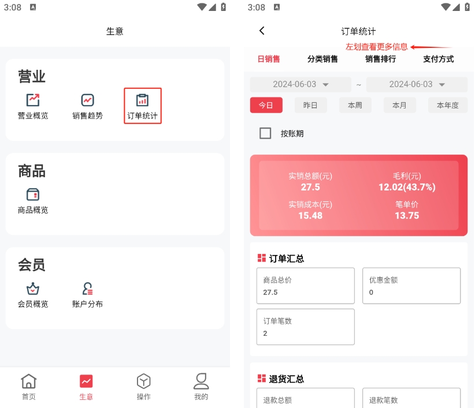Go to 首页 home in bottom navigation

coord(29,387)
